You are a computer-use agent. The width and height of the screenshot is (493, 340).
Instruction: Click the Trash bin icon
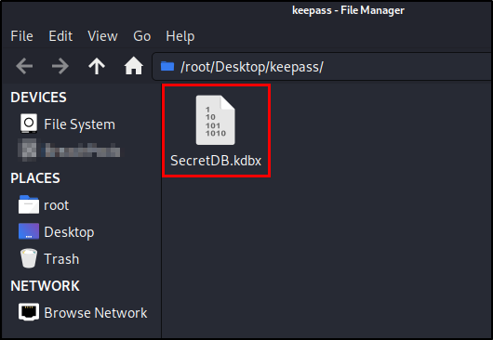click(29, 258)
